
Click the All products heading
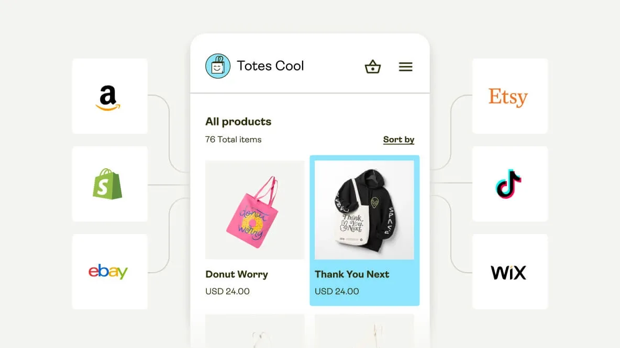pyautogui.click(x=238, y=122)
